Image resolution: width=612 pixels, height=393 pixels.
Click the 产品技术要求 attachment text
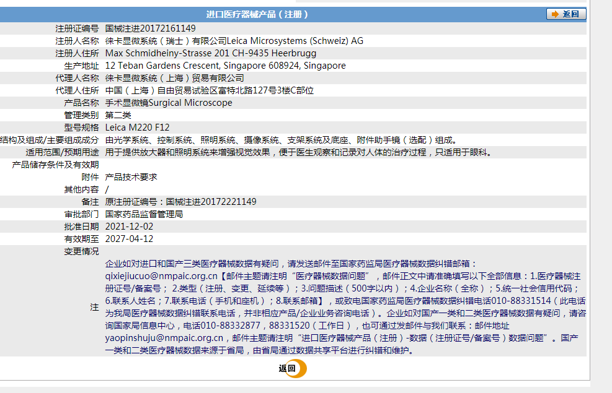131,177
